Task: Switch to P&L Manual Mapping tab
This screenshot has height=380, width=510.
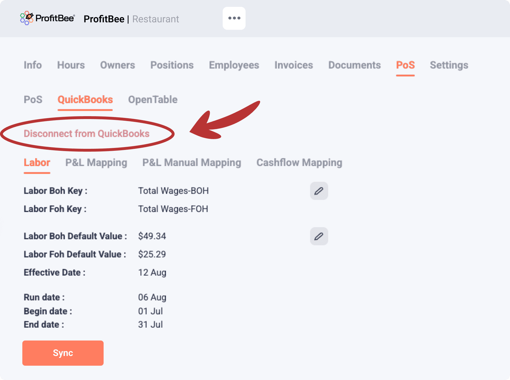Action: coord(192,163)
